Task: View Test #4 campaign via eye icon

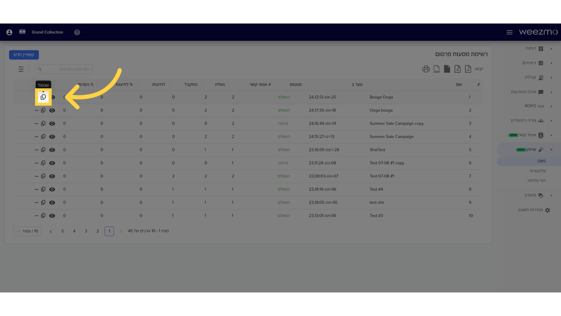Action: [52, 190]
